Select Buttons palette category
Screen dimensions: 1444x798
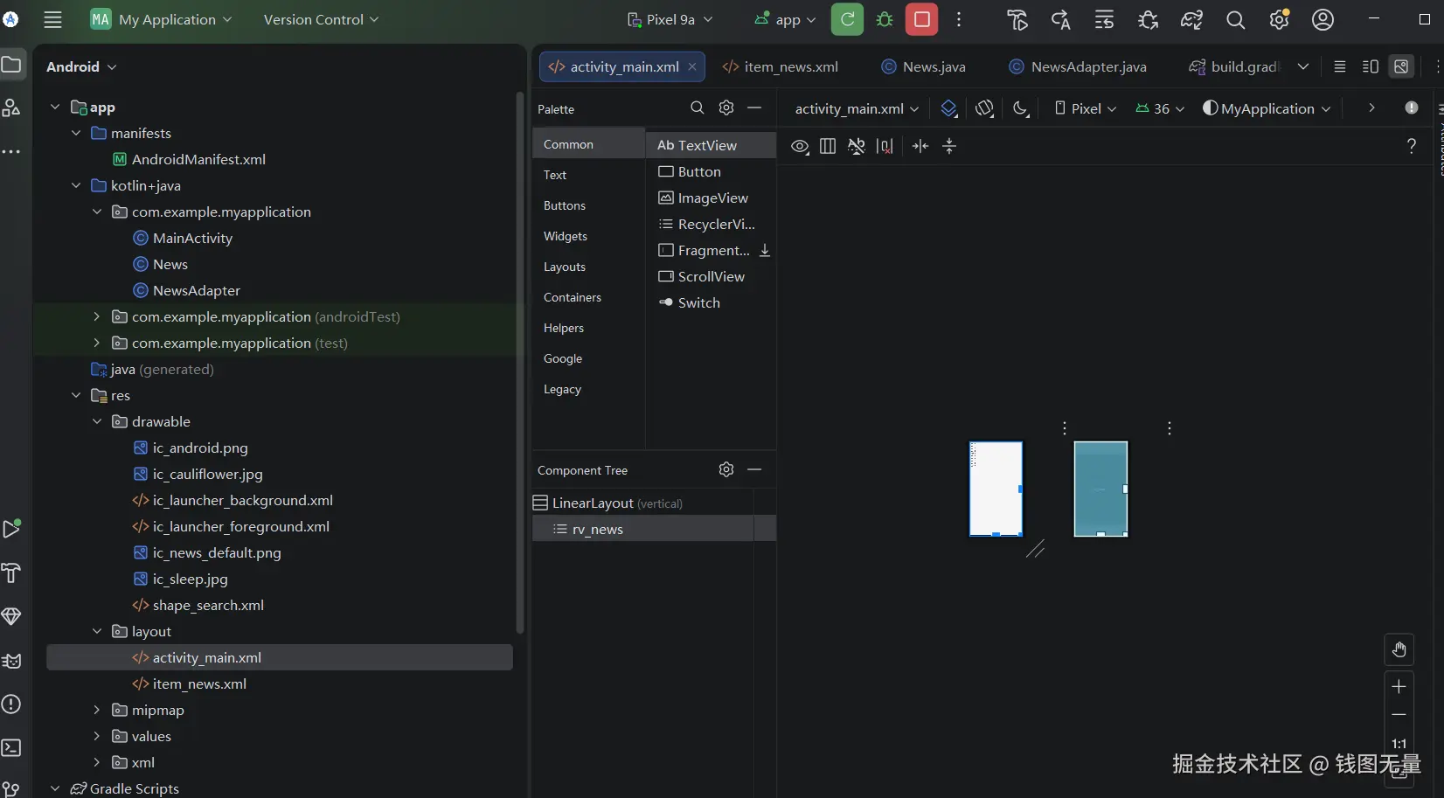[565, 205]
